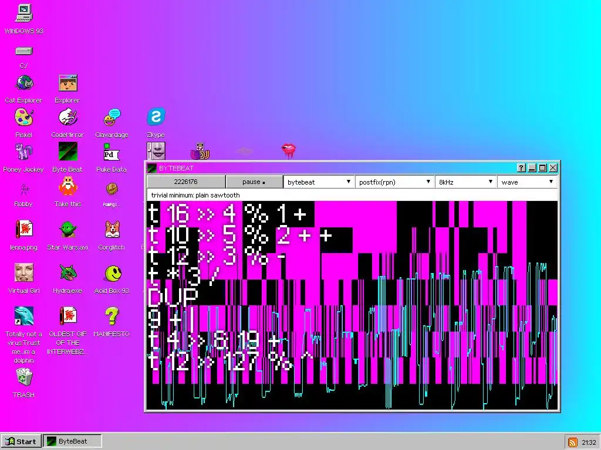The image size is (601, 450).
Task: Click into the code line 't 16 >> 4 % 1 +'
Action: 227,213
